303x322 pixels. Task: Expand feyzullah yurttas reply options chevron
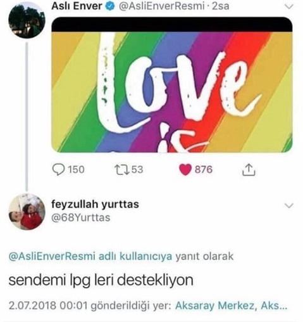pyautogui.click(x=288, y=205)
